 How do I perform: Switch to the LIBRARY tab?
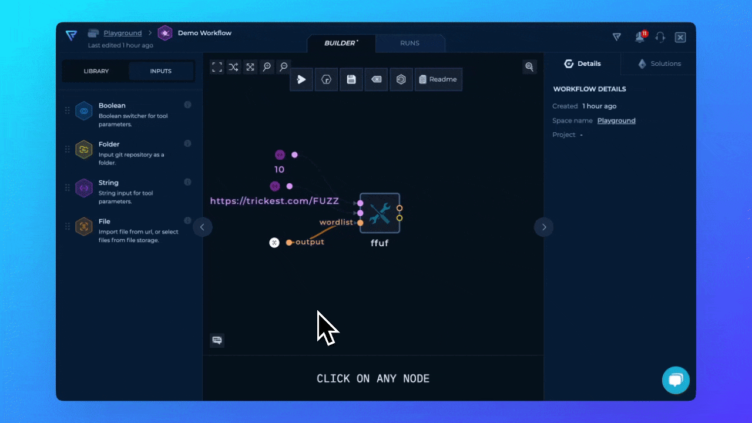(96, 71)
